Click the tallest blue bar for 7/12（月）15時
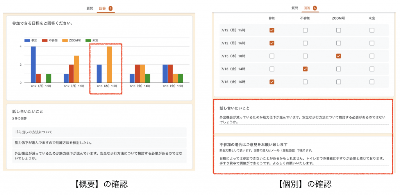400x195 pixels. pos(33,64)
